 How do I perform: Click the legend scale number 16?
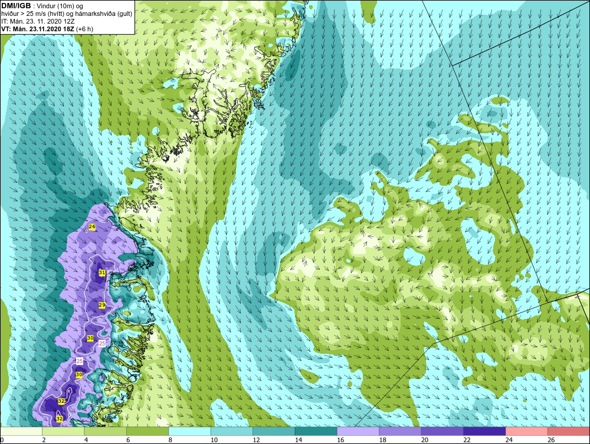340,440
